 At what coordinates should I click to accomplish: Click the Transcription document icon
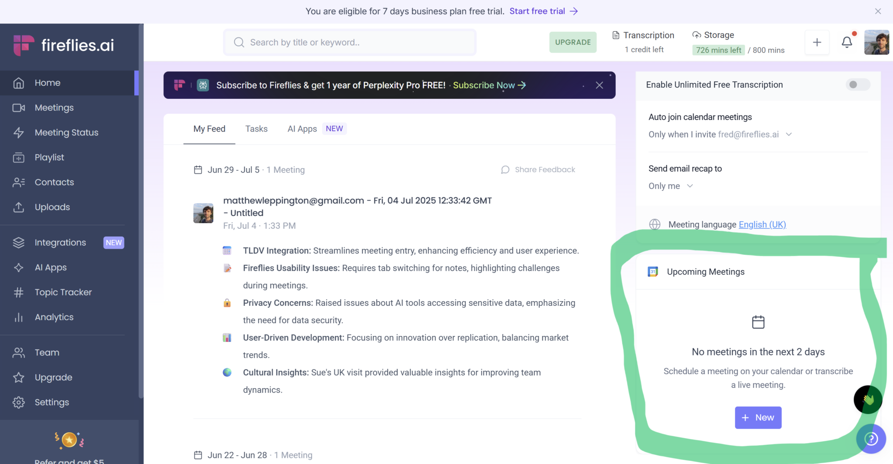(616, 35)
